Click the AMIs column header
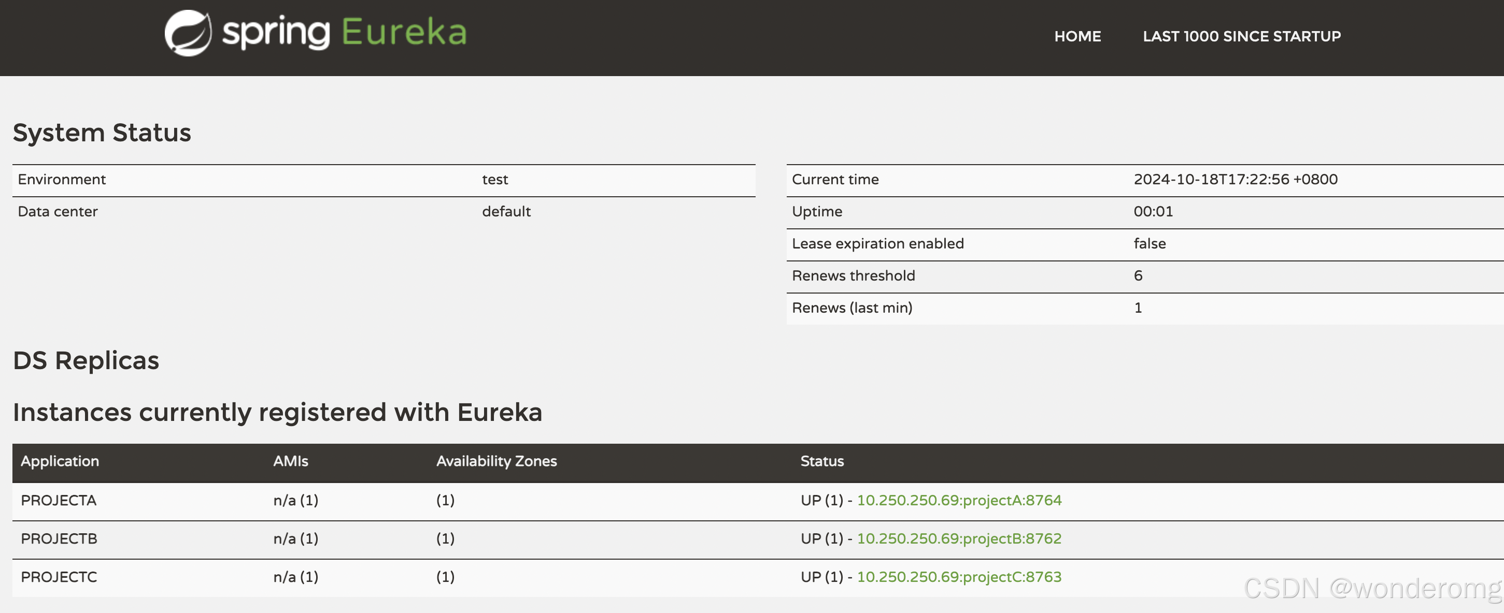The width and height of the screenshot is (1504, 613). point(290,461)
